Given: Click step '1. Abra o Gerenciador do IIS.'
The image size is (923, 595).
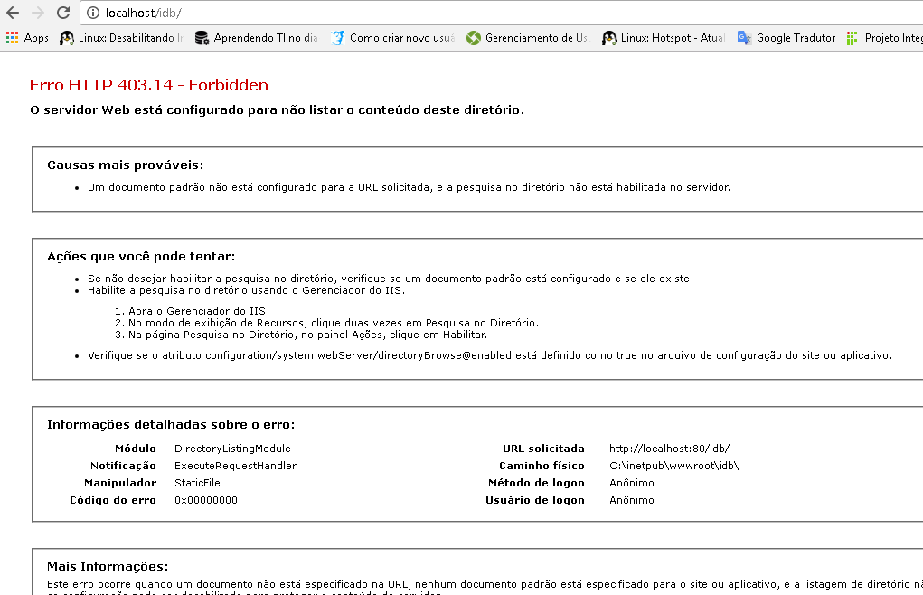Looking at the screenshot, I should [192, 311].
